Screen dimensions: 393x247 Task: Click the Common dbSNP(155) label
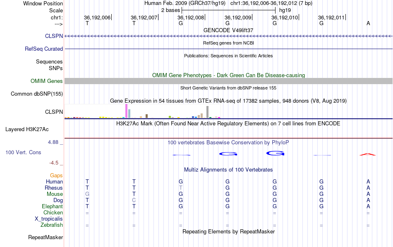click(x=36, y=94)
